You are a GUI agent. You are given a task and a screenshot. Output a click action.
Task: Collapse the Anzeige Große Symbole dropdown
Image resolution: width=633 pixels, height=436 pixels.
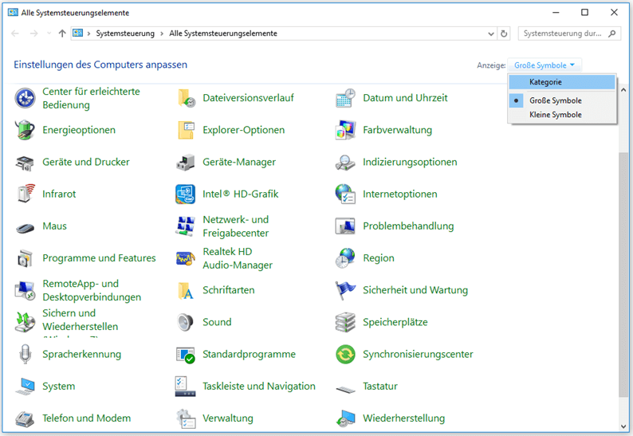point(546,65)
